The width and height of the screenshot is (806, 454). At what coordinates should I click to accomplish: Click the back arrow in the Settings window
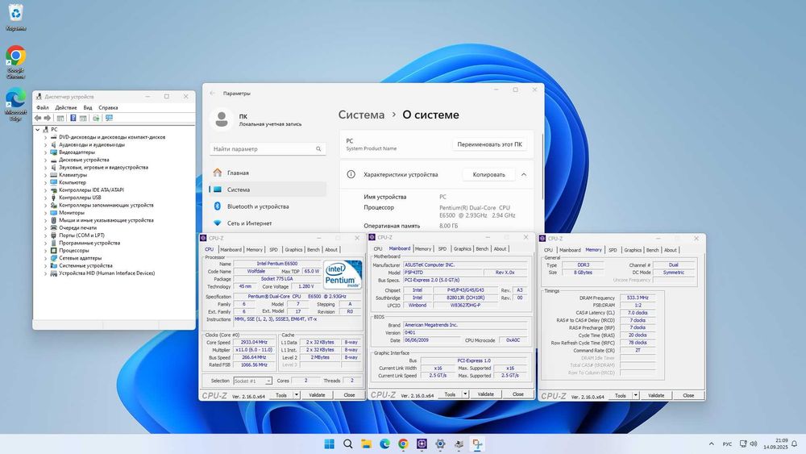click(x=212, y=93)
